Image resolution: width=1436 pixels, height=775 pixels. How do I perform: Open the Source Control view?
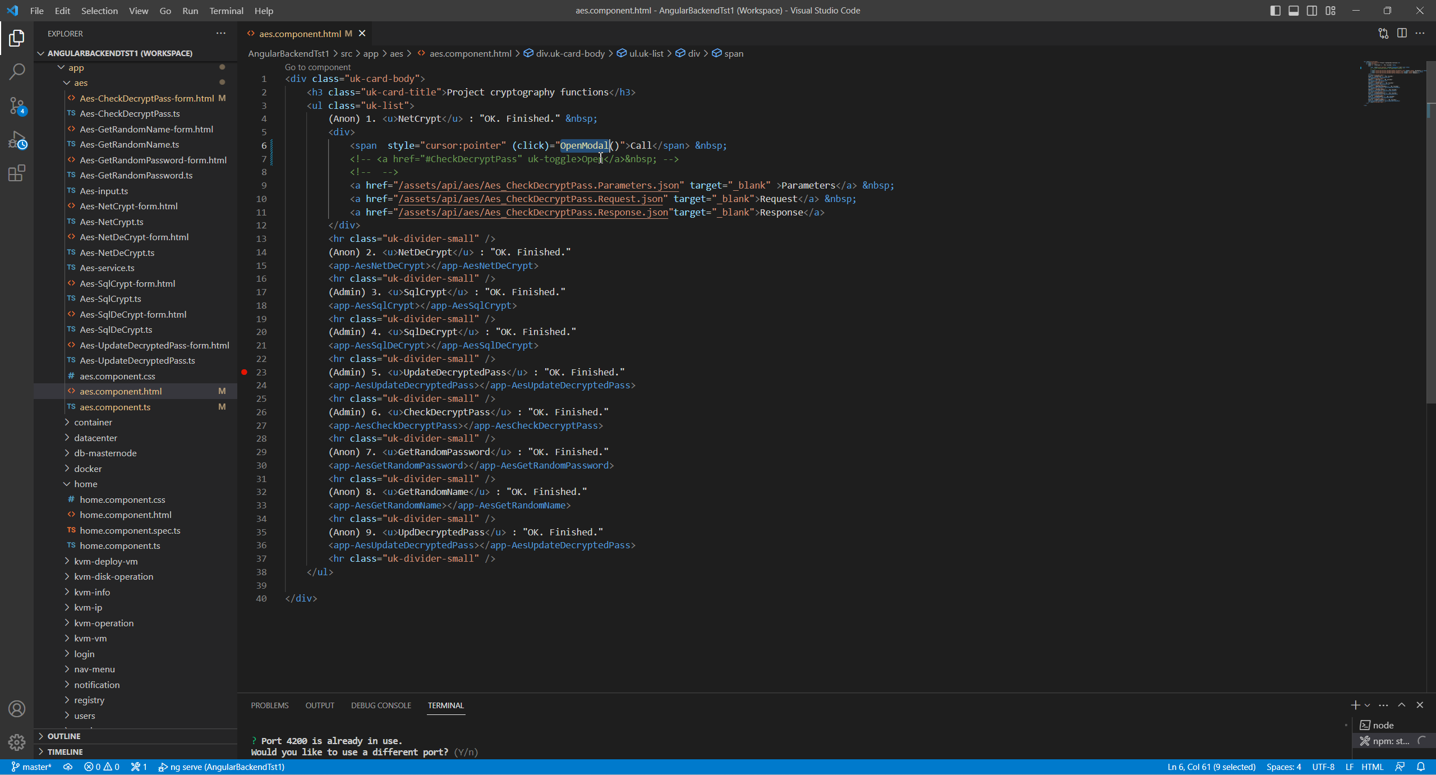[17, 106]
